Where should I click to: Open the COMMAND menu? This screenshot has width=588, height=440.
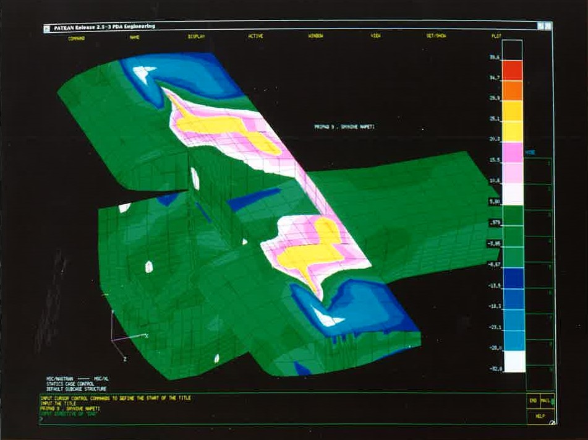coord(77,37)
